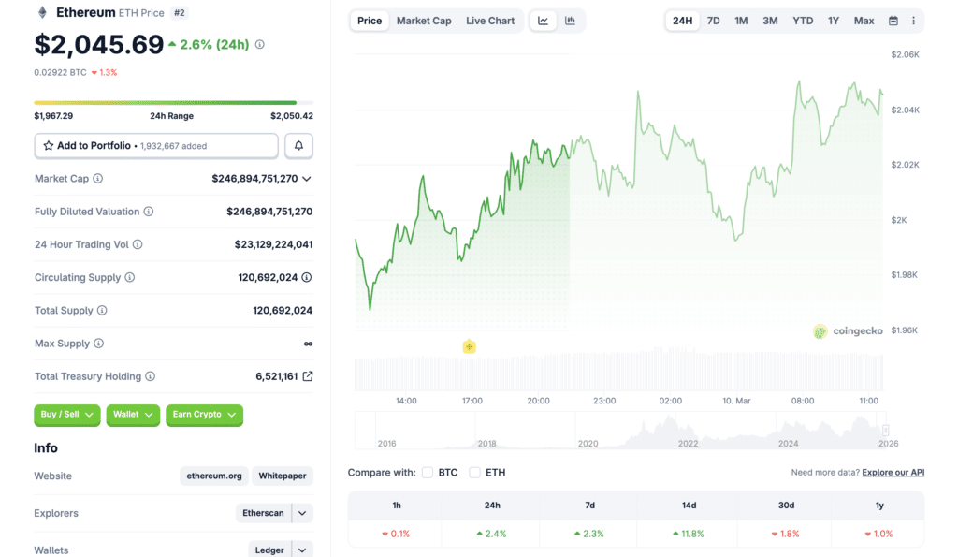Check the ETH comparison box

click(475, 473)
